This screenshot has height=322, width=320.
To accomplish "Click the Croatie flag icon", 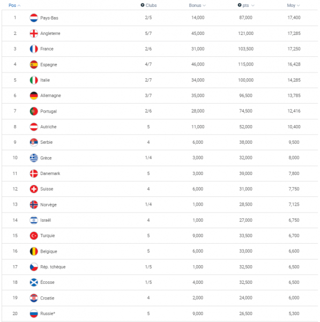I will [34, 298].
